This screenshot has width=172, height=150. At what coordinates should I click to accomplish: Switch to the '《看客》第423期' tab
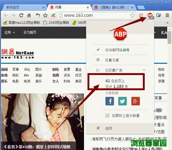click(x=113, y=7)
